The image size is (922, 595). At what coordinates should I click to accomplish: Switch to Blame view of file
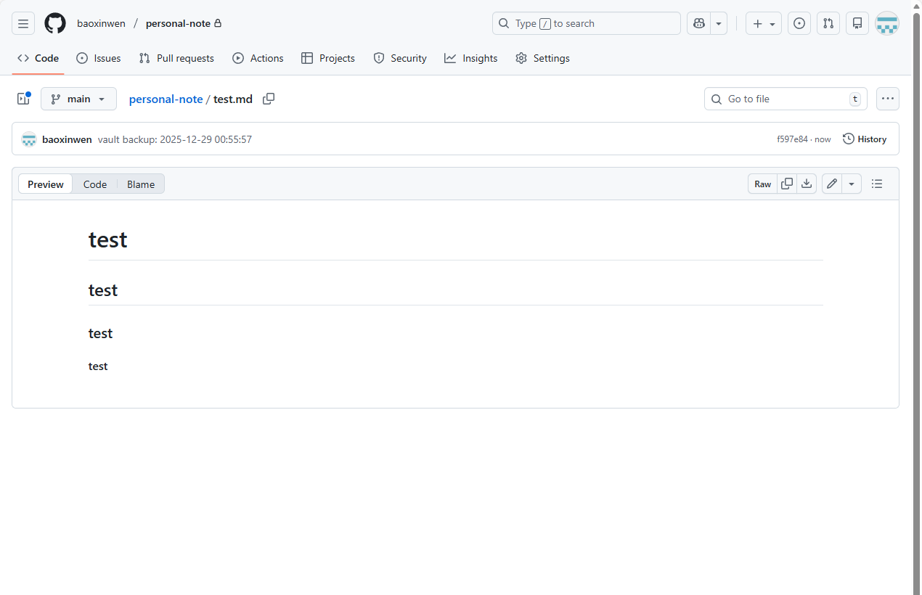141,184
